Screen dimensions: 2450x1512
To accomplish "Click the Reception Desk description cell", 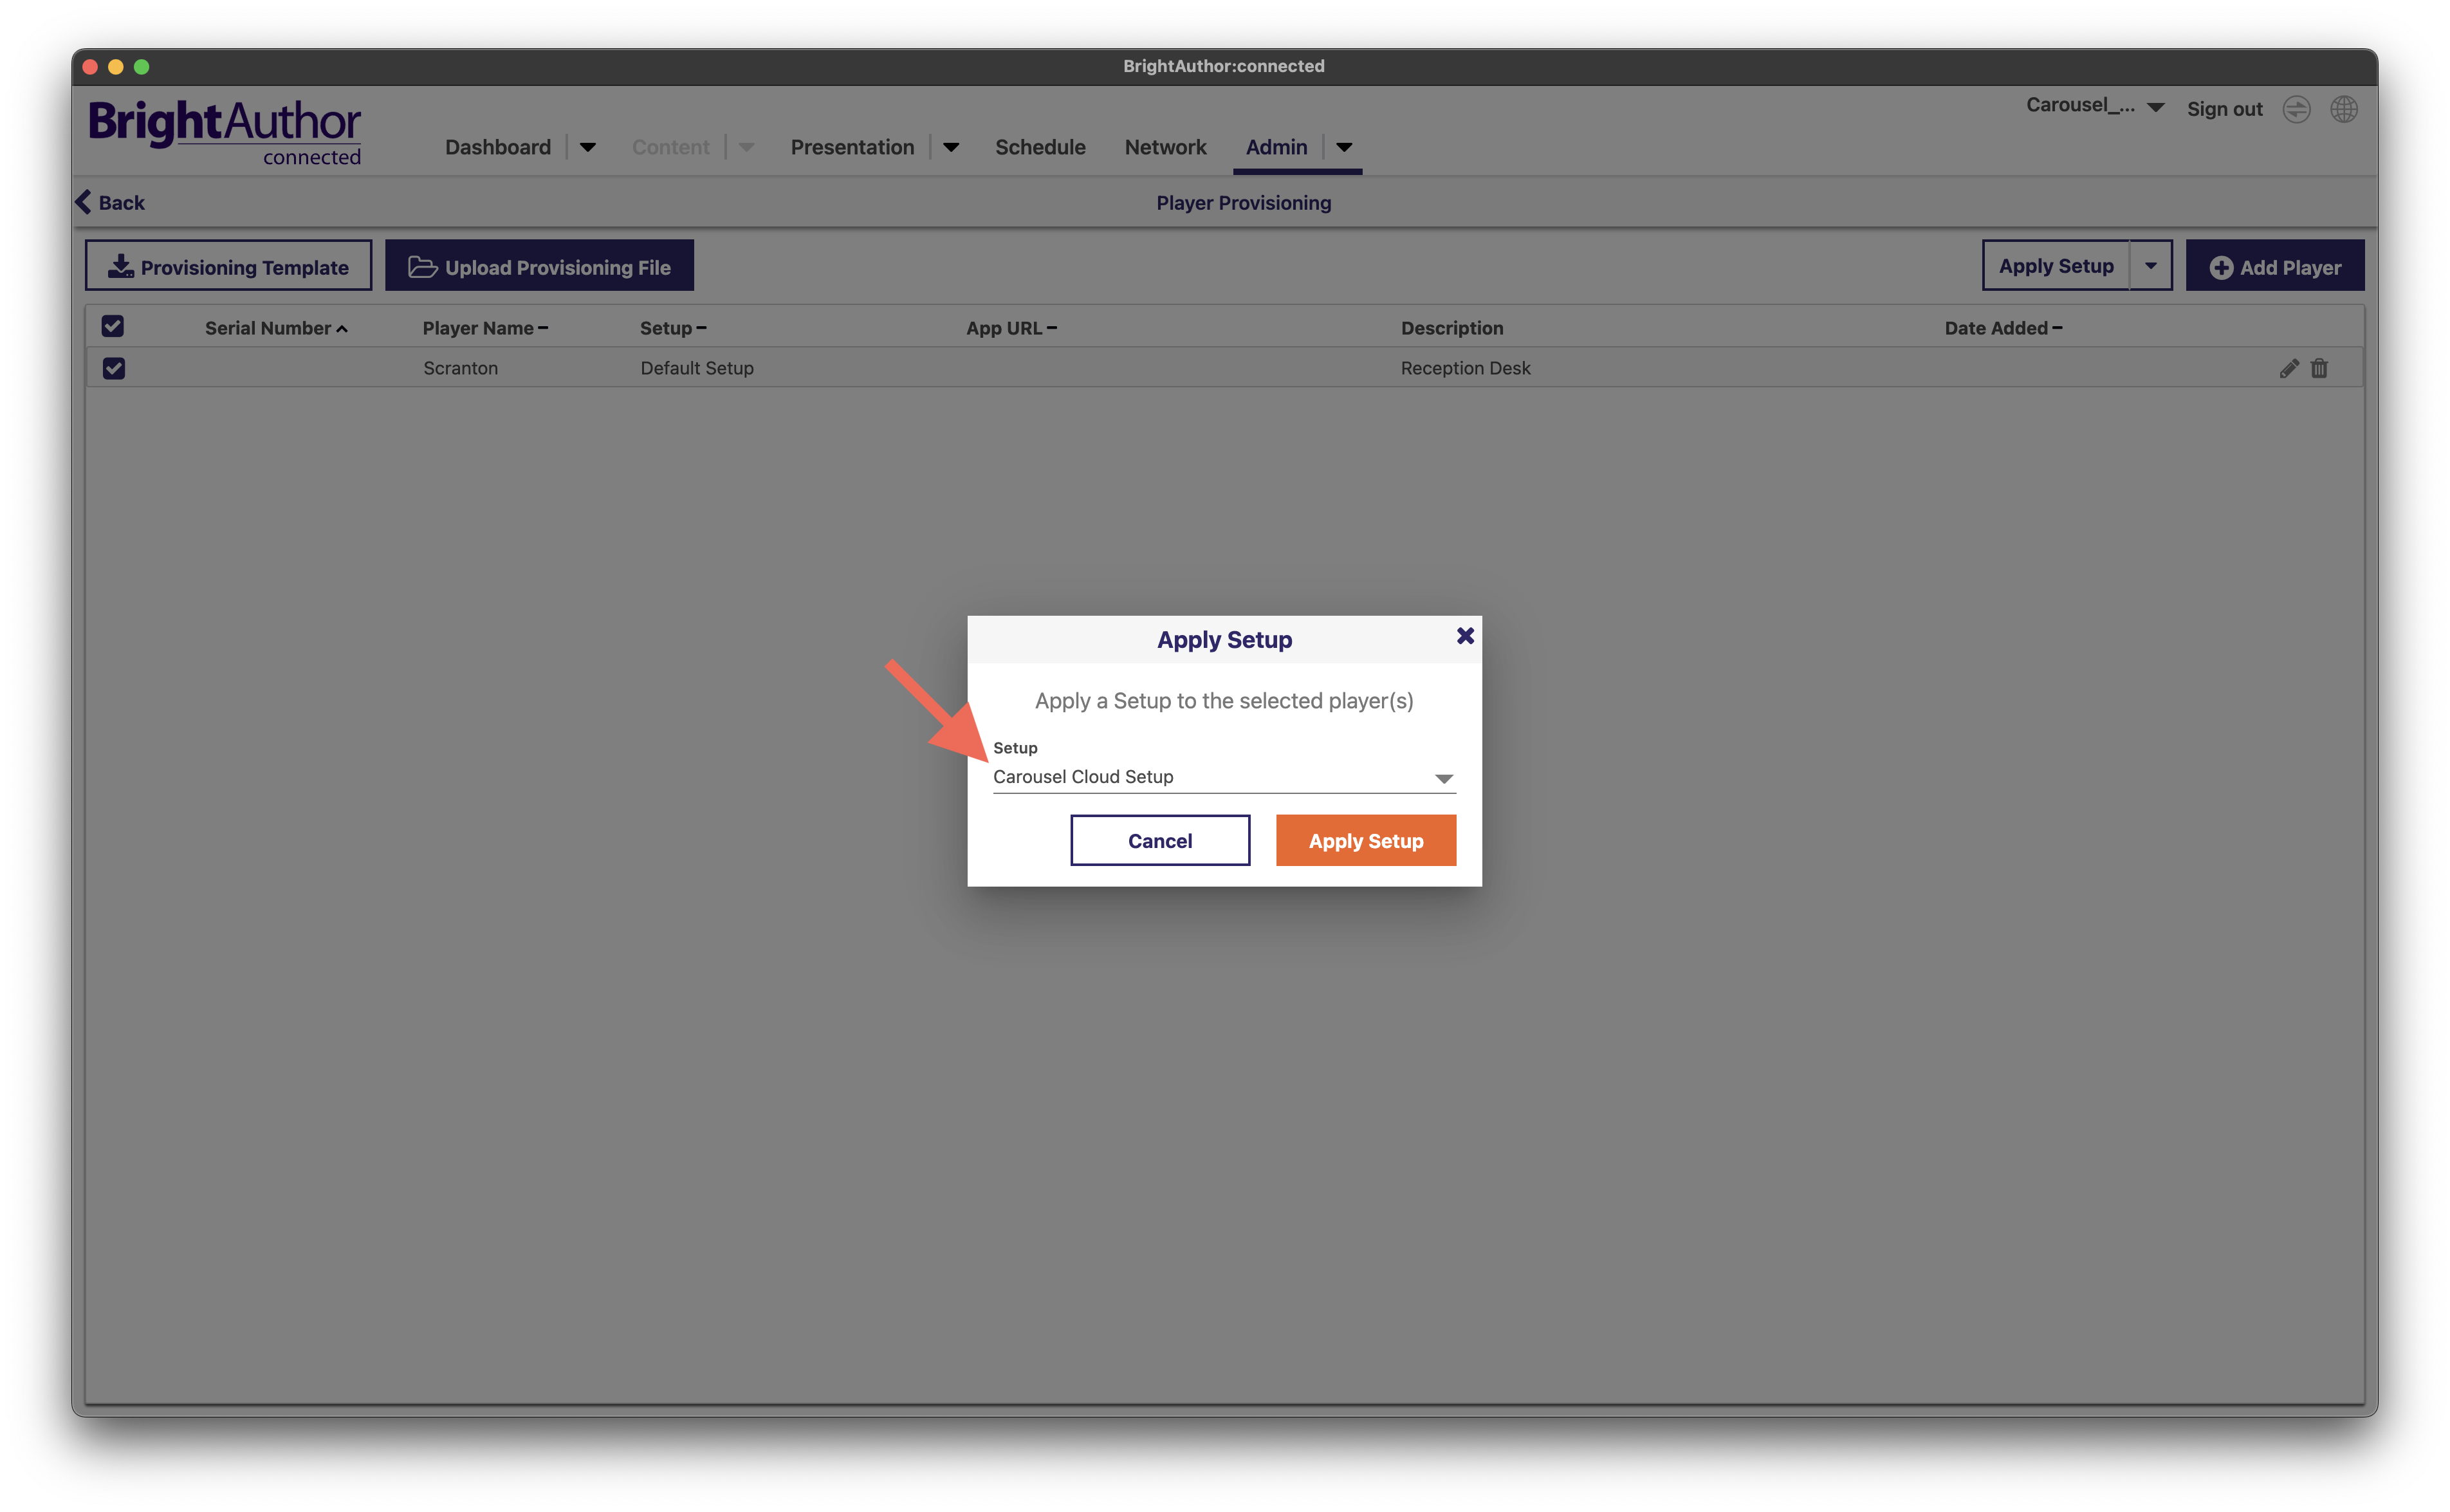I will 1465,368.
